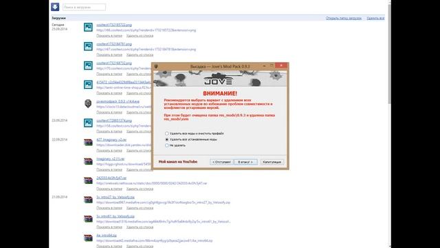Open cooltext1732185722.png file link
Viewport: 440px width, 248px height.
coord(114,25)
